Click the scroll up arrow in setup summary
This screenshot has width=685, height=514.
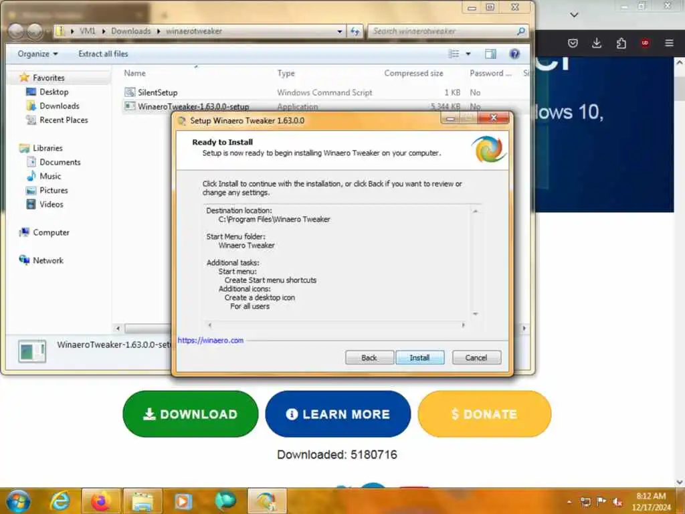(x=476, y=211)
